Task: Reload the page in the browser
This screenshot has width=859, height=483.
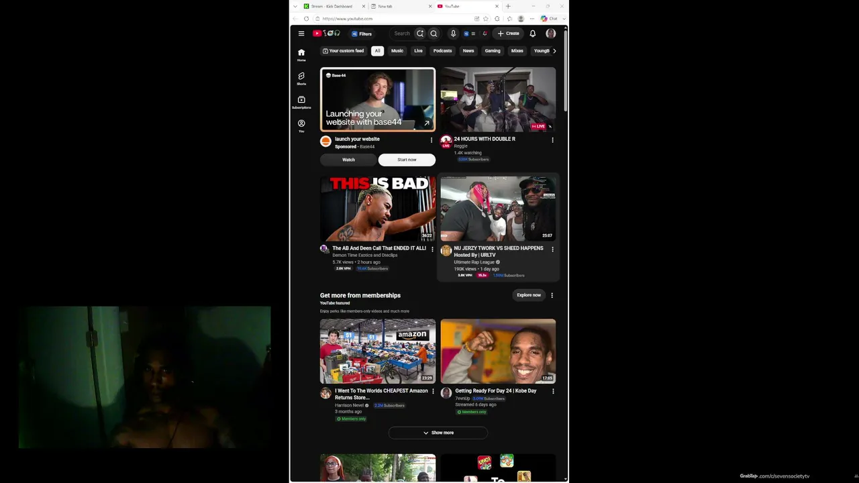Action: 306,19
